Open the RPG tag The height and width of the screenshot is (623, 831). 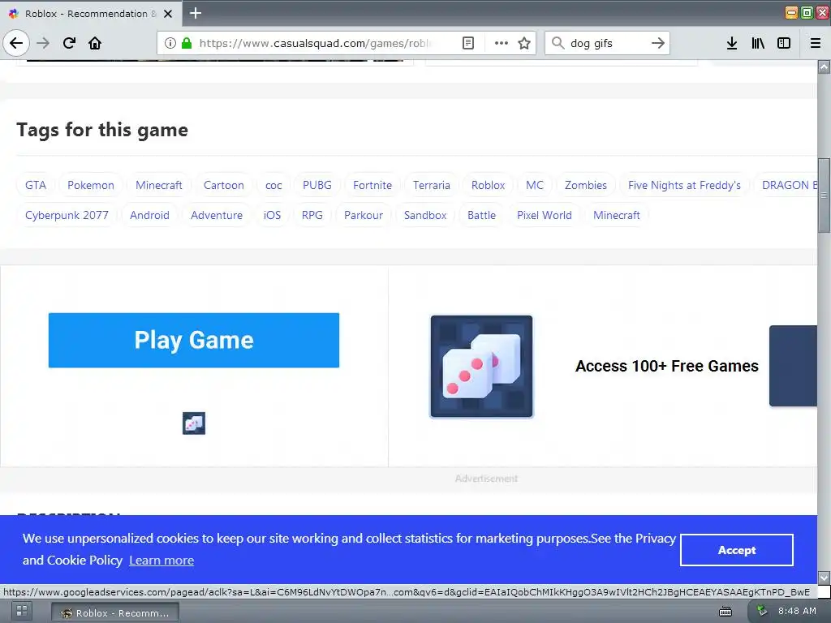point(312,216)
